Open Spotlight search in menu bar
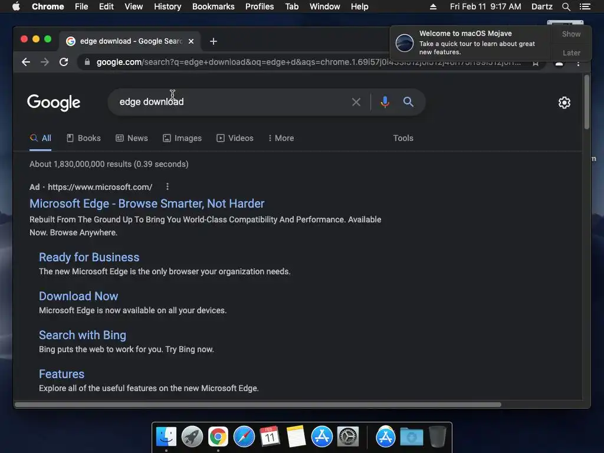 (x=566, y=6)
